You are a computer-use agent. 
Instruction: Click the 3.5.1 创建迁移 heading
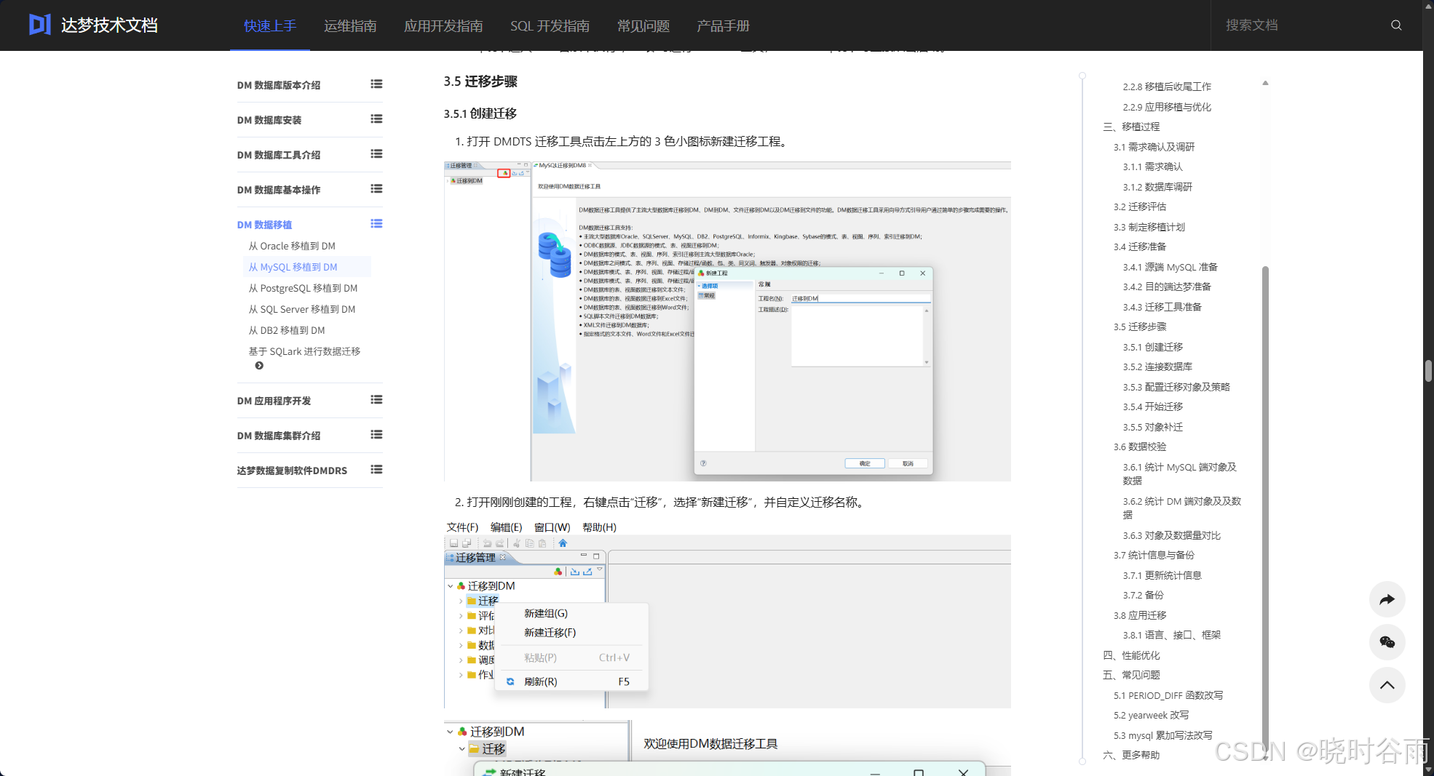[x=480, y=113]
